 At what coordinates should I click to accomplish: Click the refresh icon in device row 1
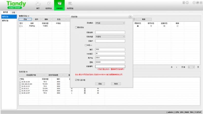coord(177,26)
